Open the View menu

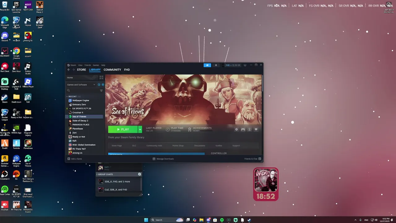pos(80,65)
